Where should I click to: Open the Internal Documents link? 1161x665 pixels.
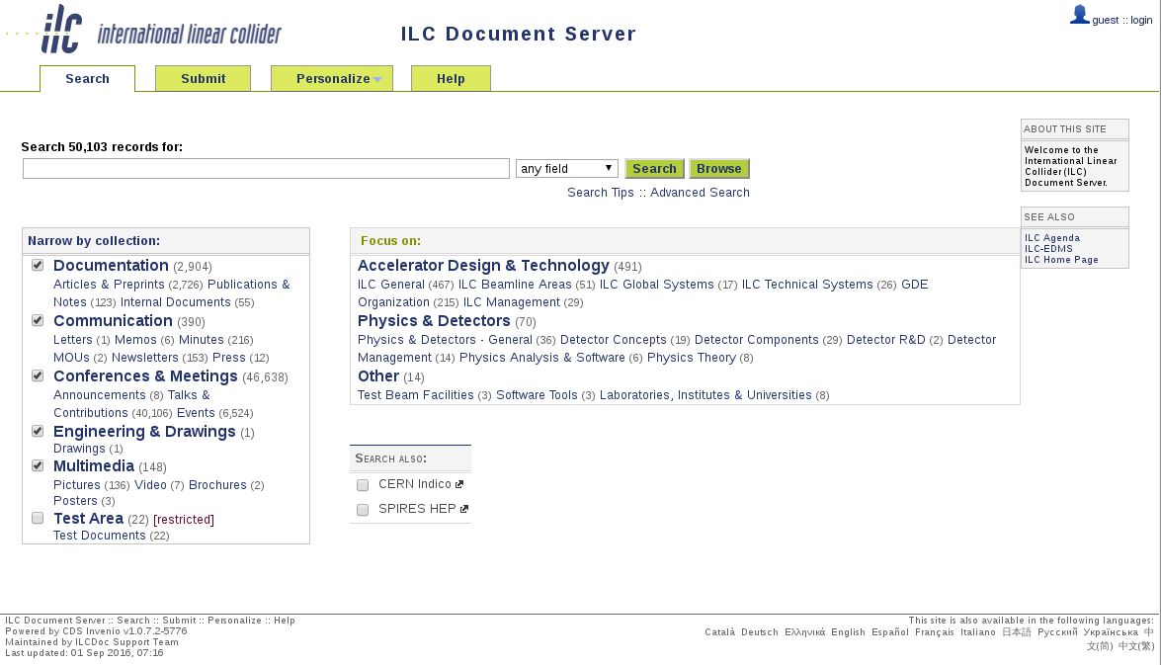tap(176, 302)
